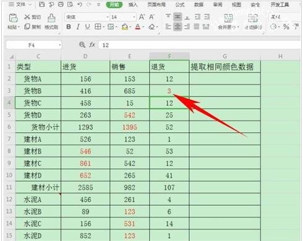Select column G header
This screenshot has height=241, width=303.
[224, 56]
